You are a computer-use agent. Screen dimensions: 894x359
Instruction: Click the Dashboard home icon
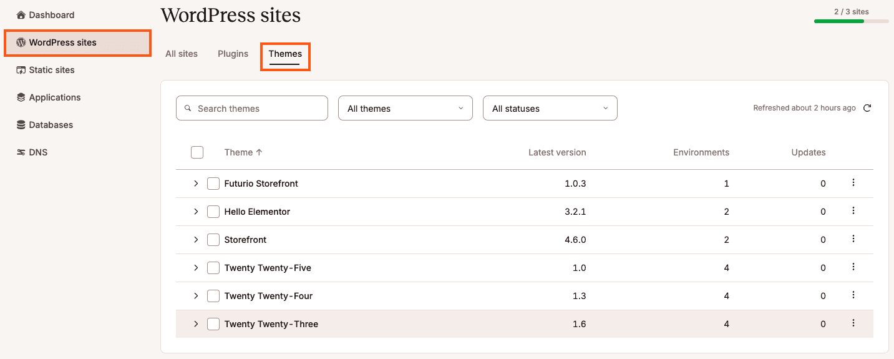(x=21, y=15)
